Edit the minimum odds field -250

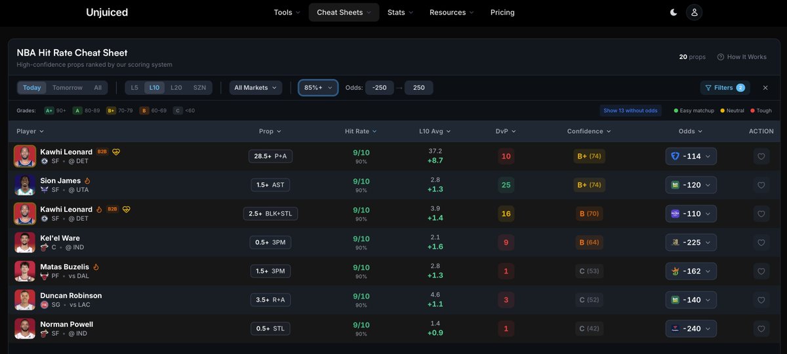coord(379,88)
